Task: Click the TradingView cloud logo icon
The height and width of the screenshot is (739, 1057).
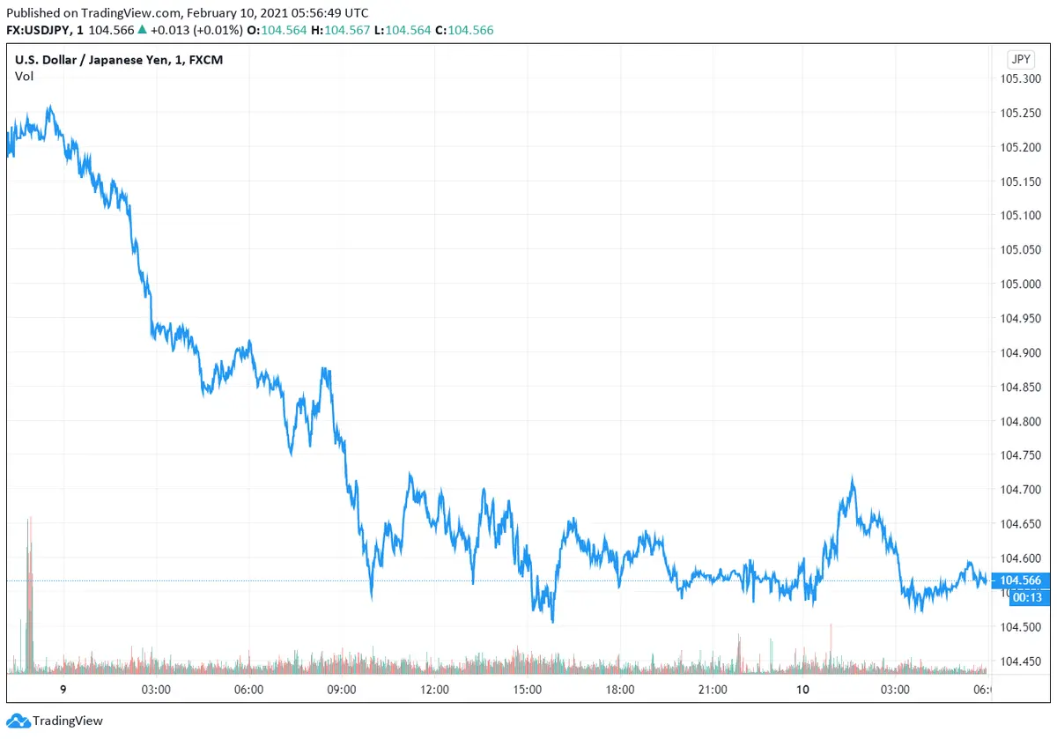Action: 18,721
